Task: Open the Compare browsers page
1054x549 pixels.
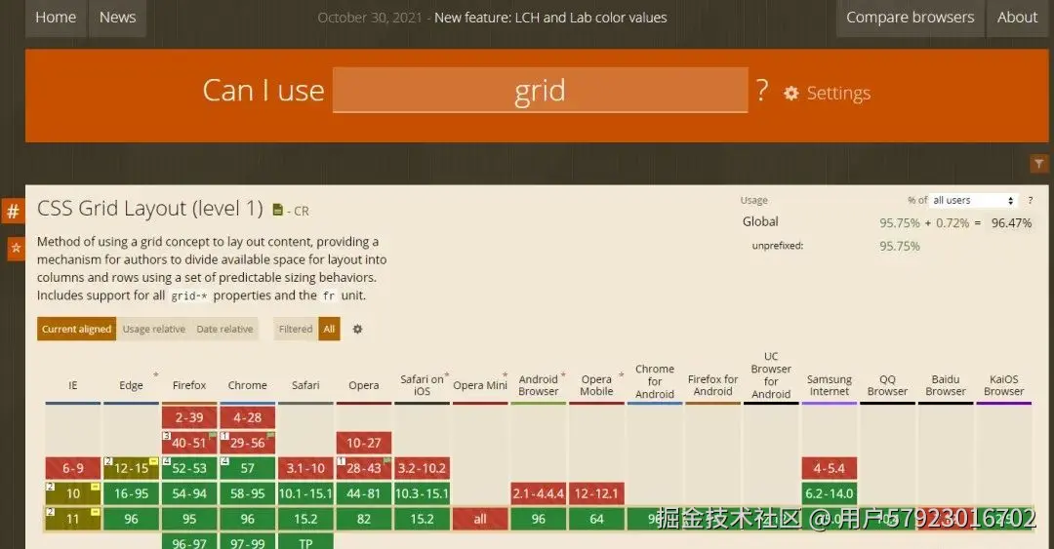Action: pyautogui.click(x=910, y=18)
